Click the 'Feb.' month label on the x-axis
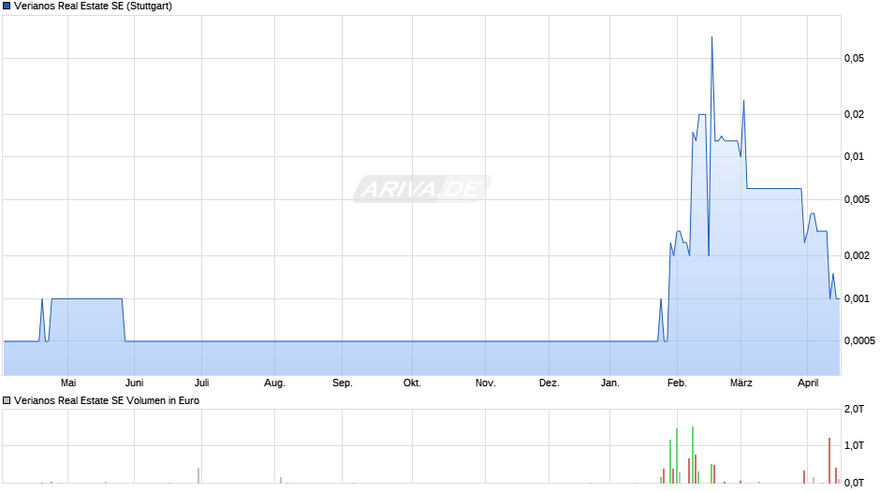This screenshot has height=492, width=880. 677,383
